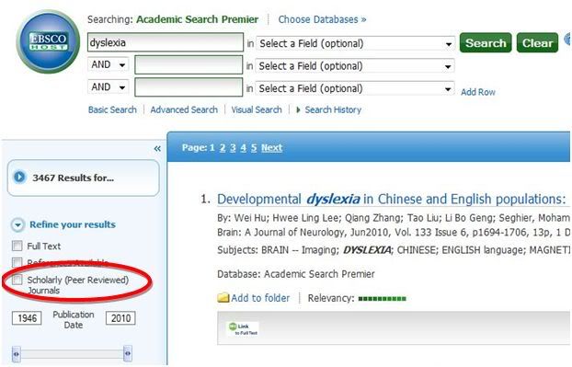Click the green Clear button

click(537, 42)
